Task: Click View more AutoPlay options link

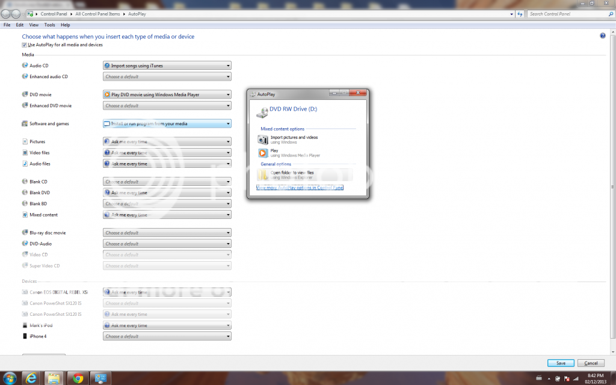Action: [300, 188]
